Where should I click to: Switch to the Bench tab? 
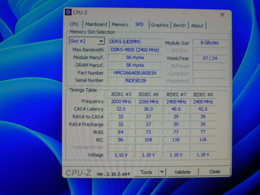pyautogui.click(x=179, y=25)
